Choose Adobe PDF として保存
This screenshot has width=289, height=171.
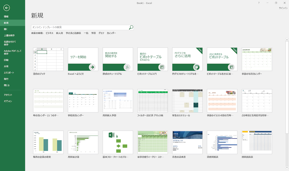tap(12, 52)
